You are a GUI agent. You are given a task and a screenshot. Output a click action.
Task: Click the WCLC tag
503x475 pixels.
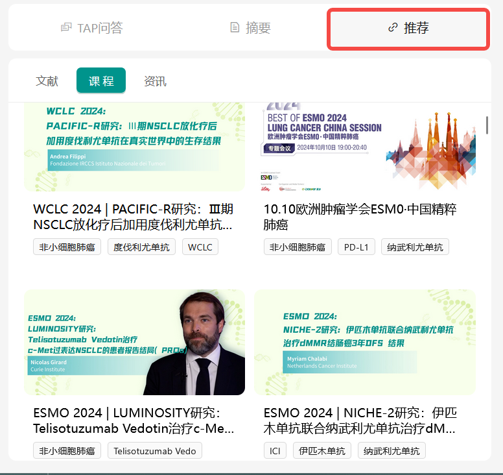(x=200, y=247)
